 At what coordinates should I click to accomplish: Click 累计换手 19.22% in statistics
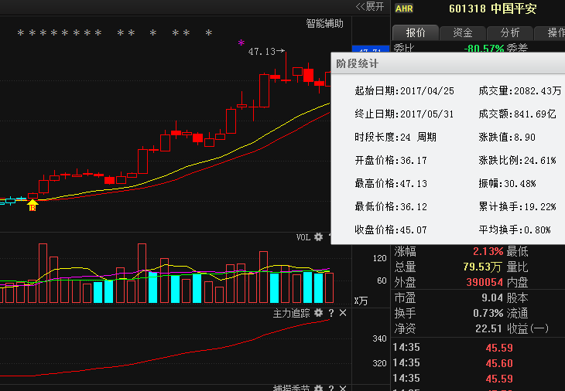[x=518, y=206]
